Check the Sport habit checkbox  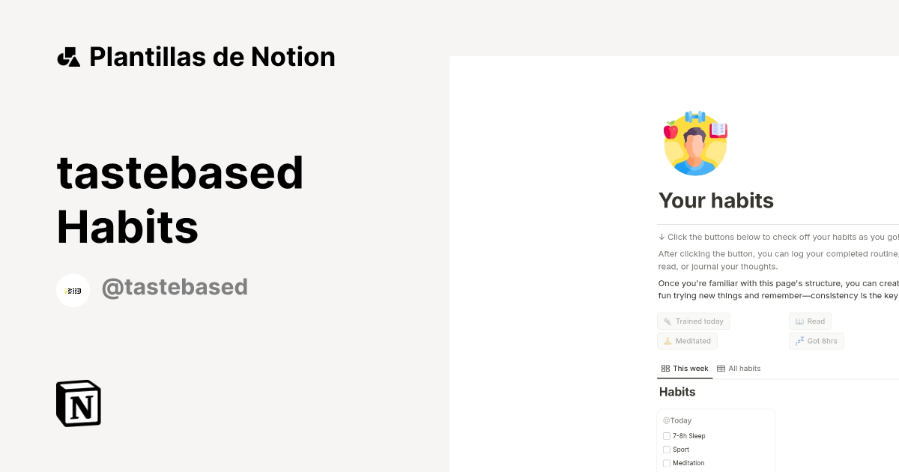(667, 449)
